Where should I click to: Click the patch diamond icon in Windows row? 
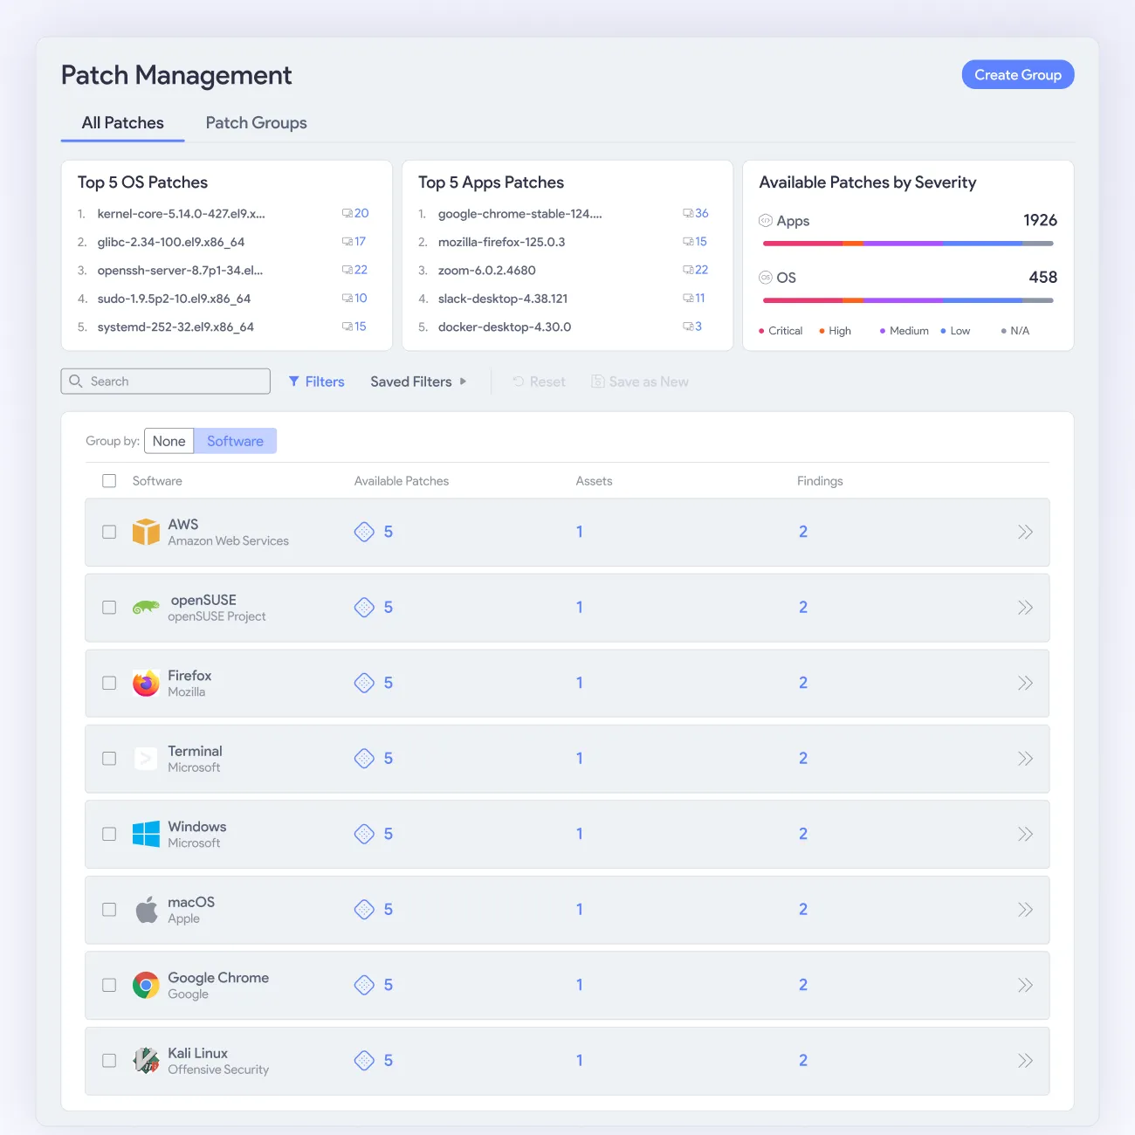(x=364, y=834)
